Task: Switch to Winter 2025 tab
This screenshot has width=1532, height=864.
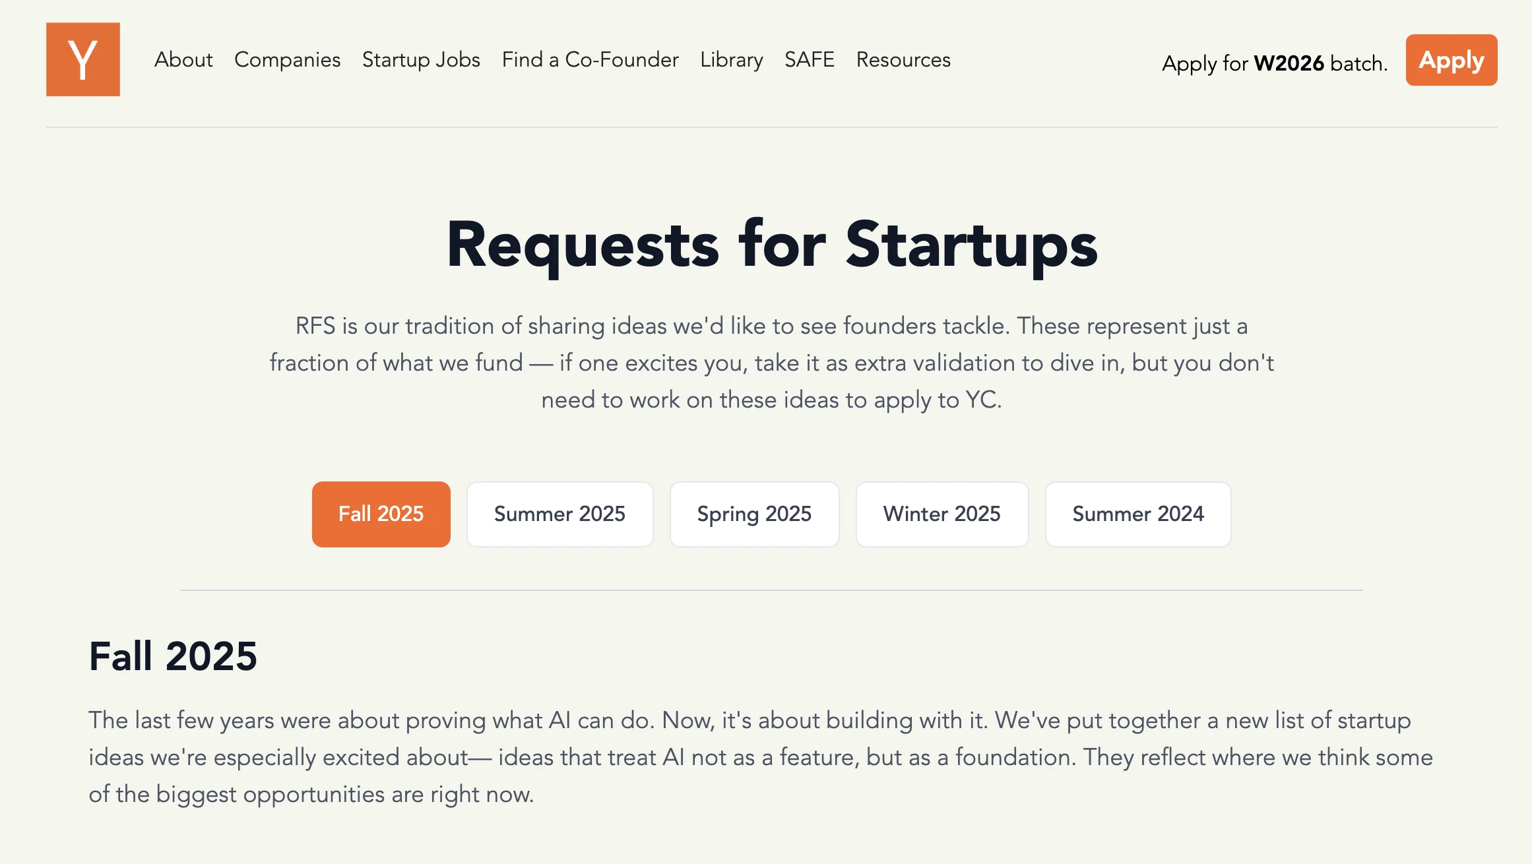Action: coord(942,514)
